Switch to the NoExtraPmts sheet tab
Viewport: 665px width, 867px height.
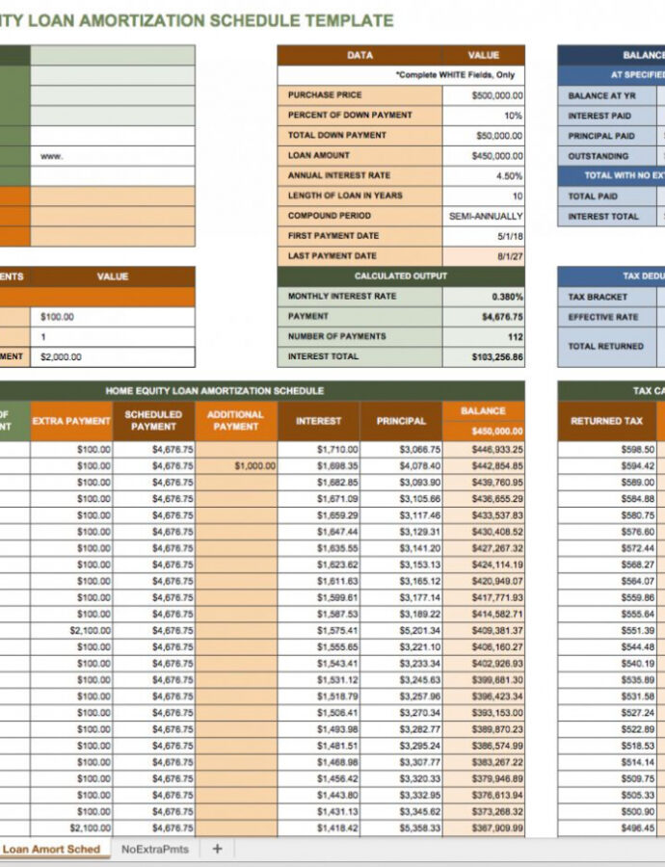pyautogui.click(x=154, y=849)
